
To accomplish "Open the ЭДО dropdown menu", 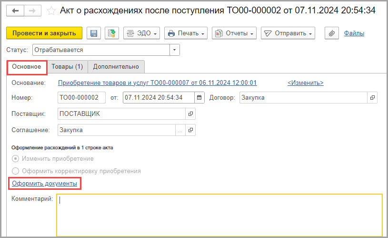I will click(141, 33).
